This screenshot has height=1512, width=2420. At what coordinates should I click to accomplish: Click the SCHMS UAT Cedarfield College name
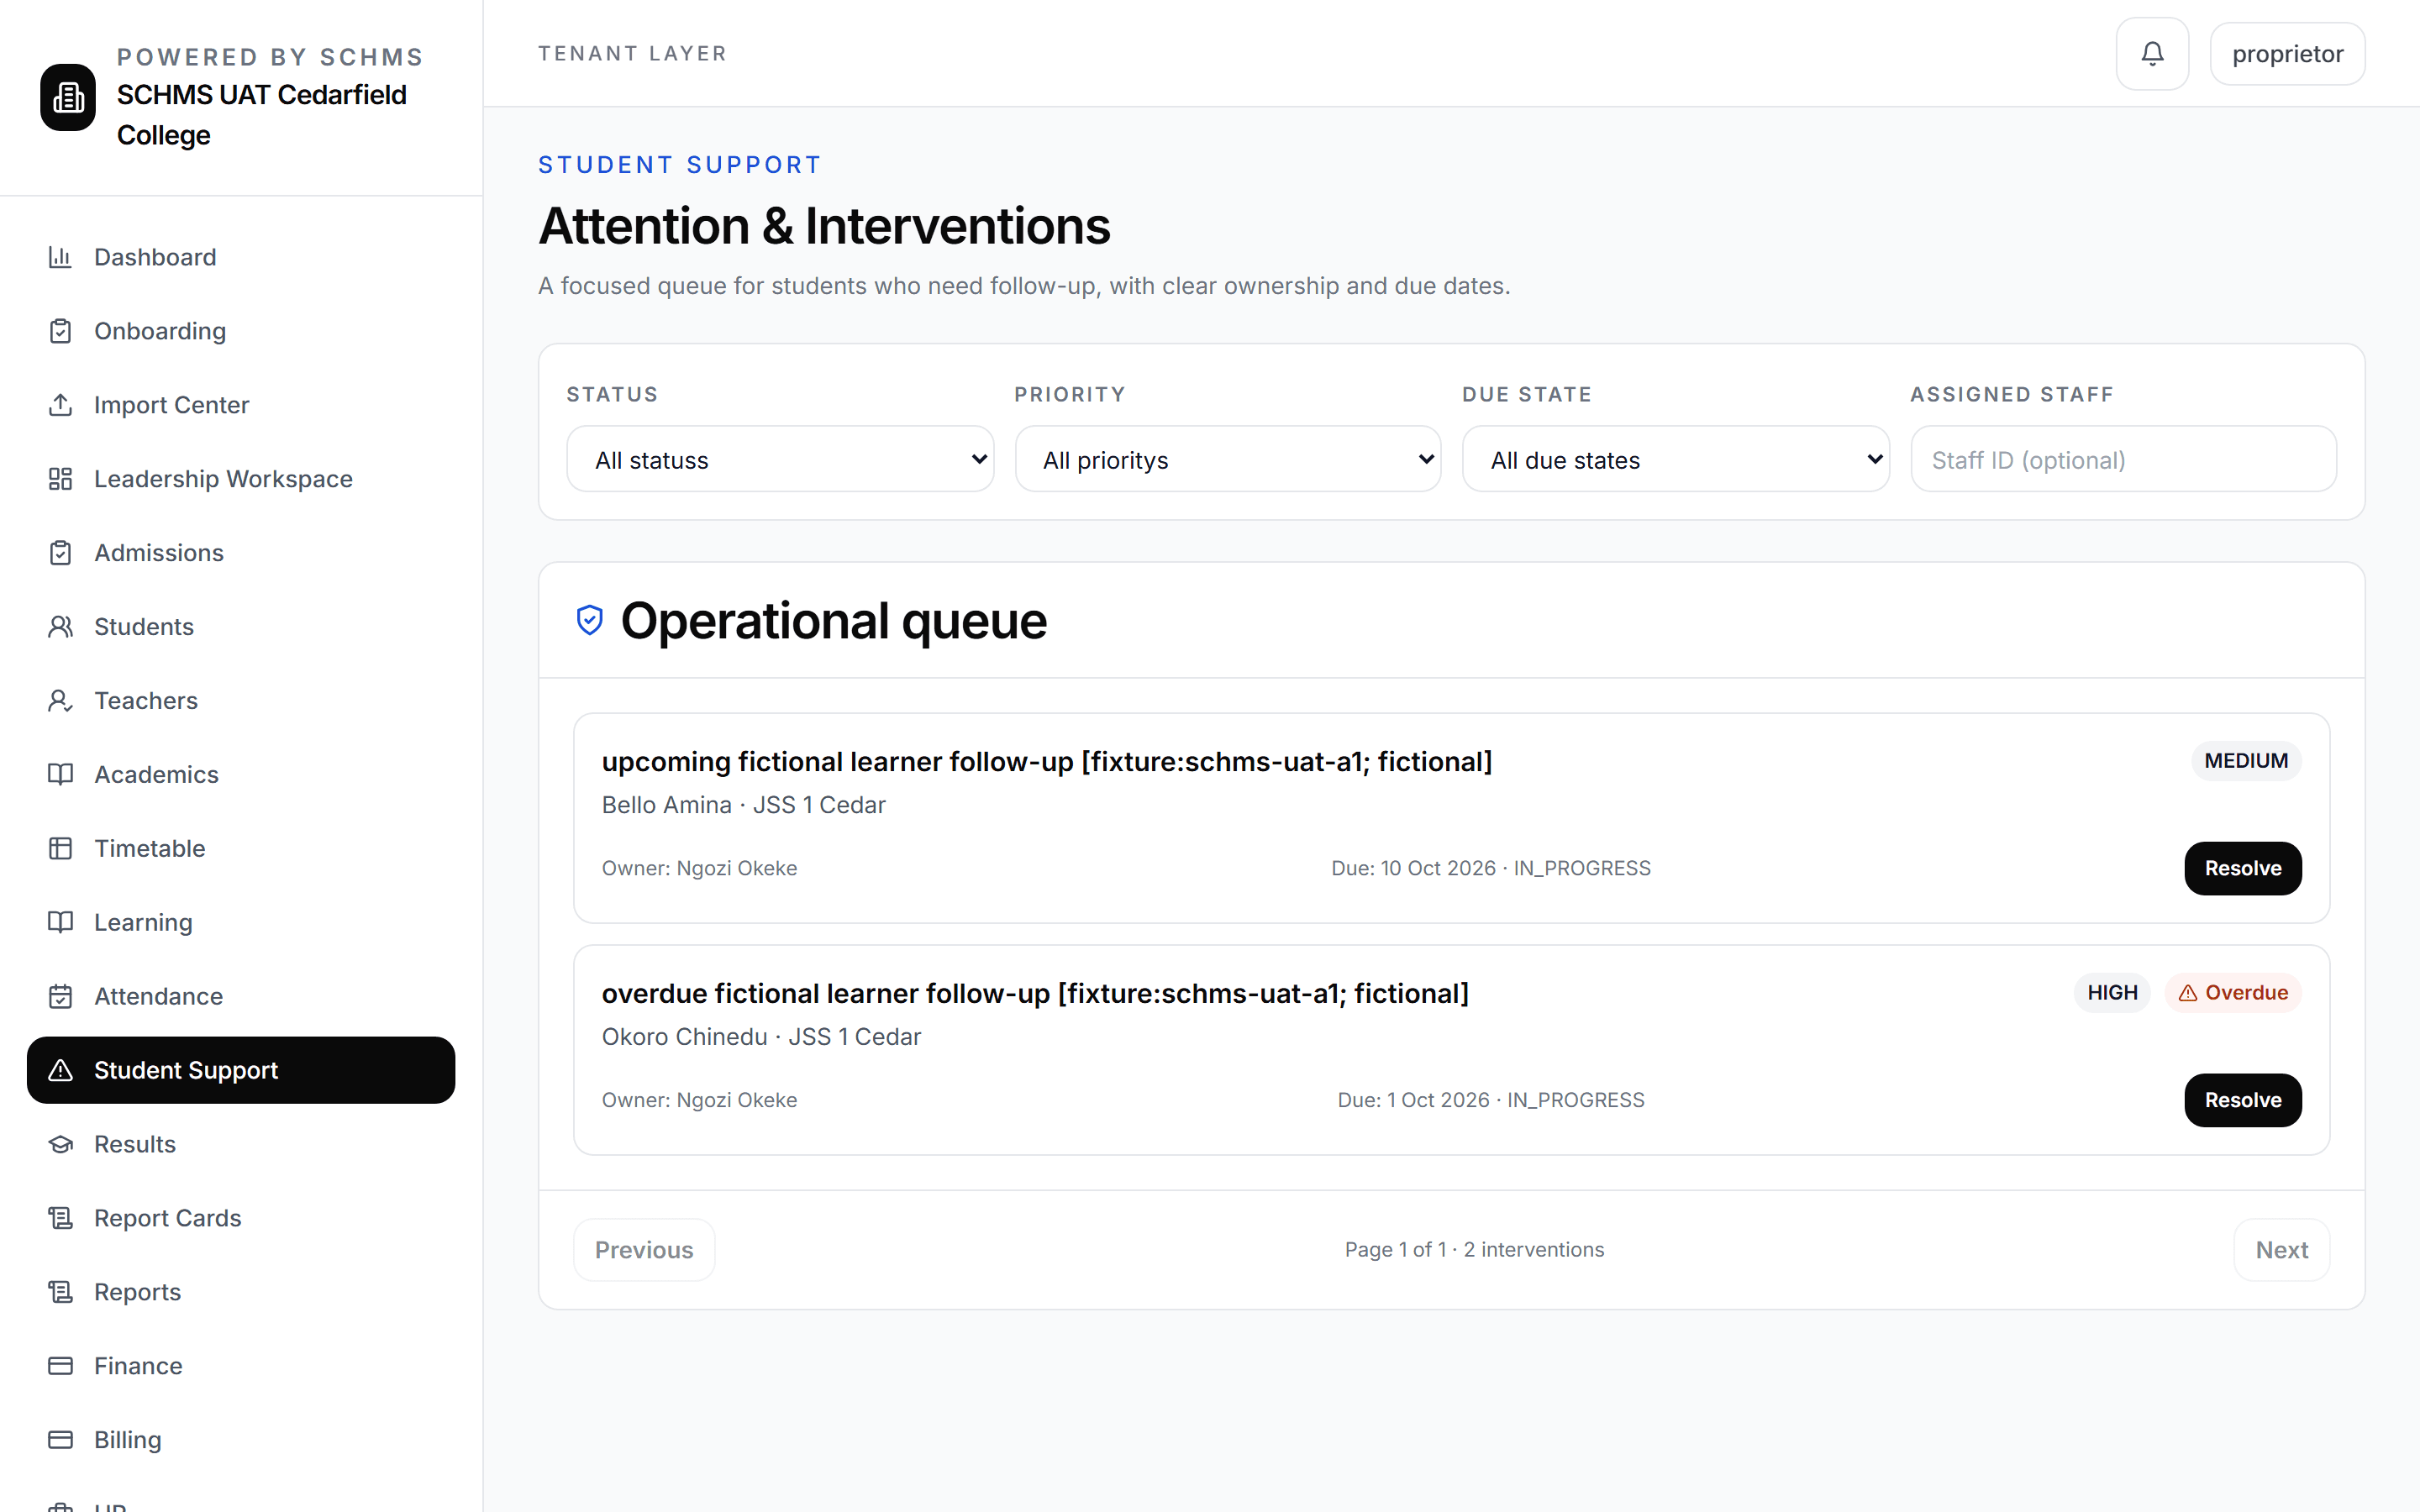point(261,115)
